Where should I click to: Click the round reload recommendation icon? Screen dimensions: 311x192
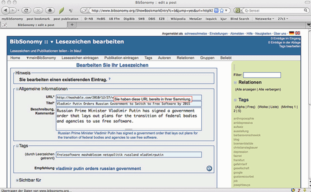click(209, 168)
